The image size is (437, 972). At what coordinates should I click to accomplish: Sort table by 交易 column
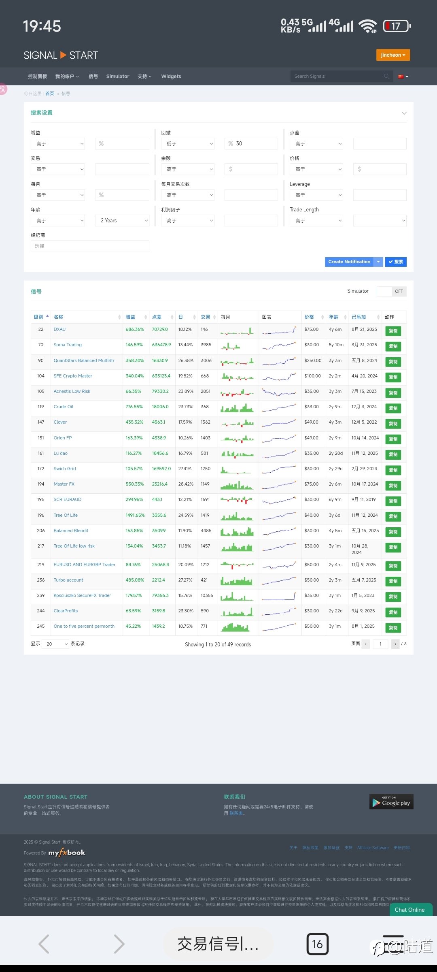pyautogui.click(x=208, y=317)
